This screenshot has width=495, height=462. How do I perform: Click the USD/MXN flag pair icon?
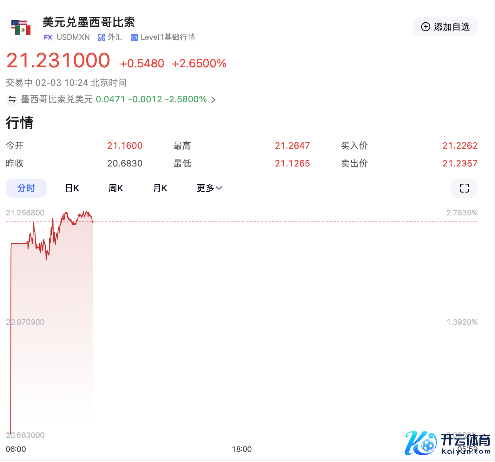click(21, 27)
